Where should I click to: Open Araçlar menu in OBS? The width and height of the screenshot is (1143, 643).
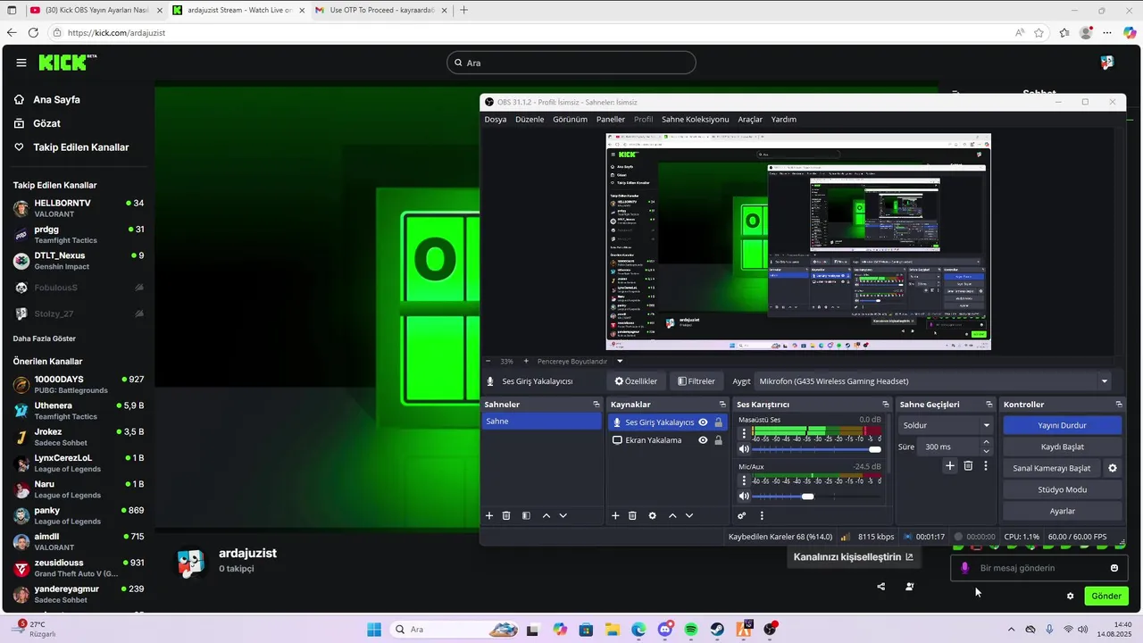coord(750,119)
